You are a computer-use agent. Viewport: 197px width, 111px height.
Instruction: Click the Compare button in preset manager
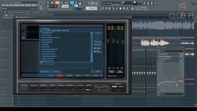(98, 42)
